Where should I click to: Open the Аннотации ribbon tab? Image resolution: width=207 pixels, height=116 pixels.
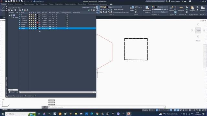[x=18, y=4]
